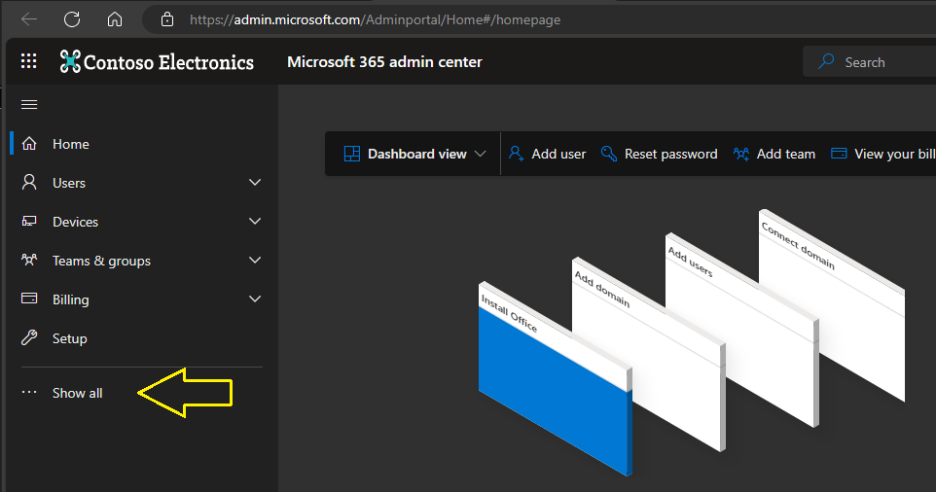Click Show all to reveal more items

[x=77, y=393]
